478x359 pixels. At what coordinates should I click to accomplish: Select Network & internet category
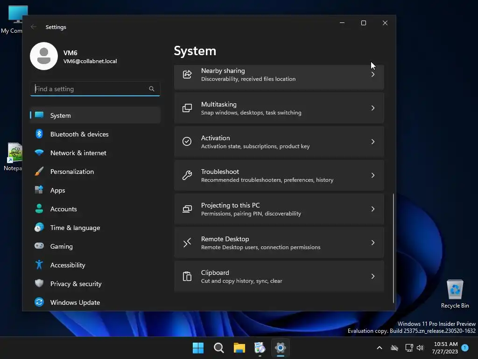coord(95,153)
